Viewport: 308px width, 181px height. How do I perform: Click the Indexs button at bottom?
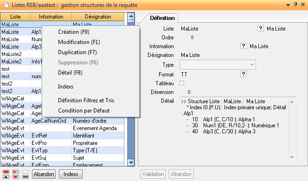click(x=71, y=174)
